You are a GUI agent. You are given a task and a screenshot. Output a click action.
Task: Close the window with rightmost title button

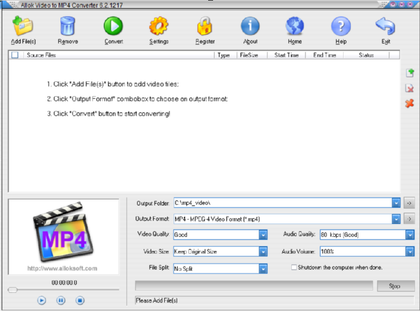(x=410, y=4)
